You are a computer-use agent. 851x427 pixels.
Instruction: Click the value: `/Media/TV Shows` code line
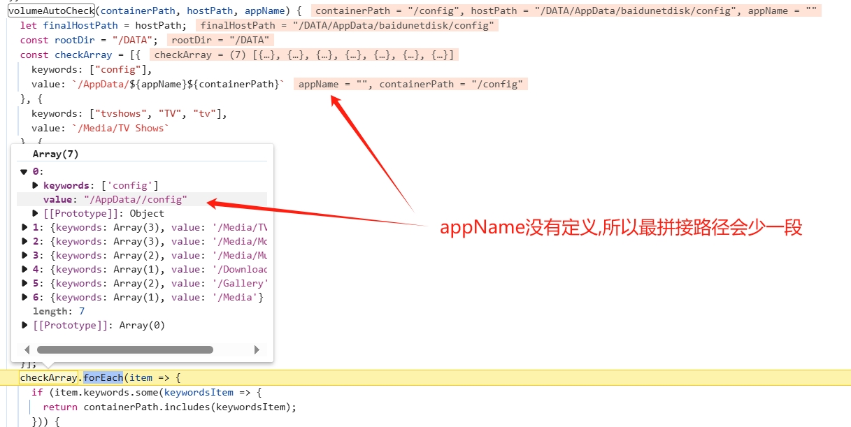click(x=101, y=128)
